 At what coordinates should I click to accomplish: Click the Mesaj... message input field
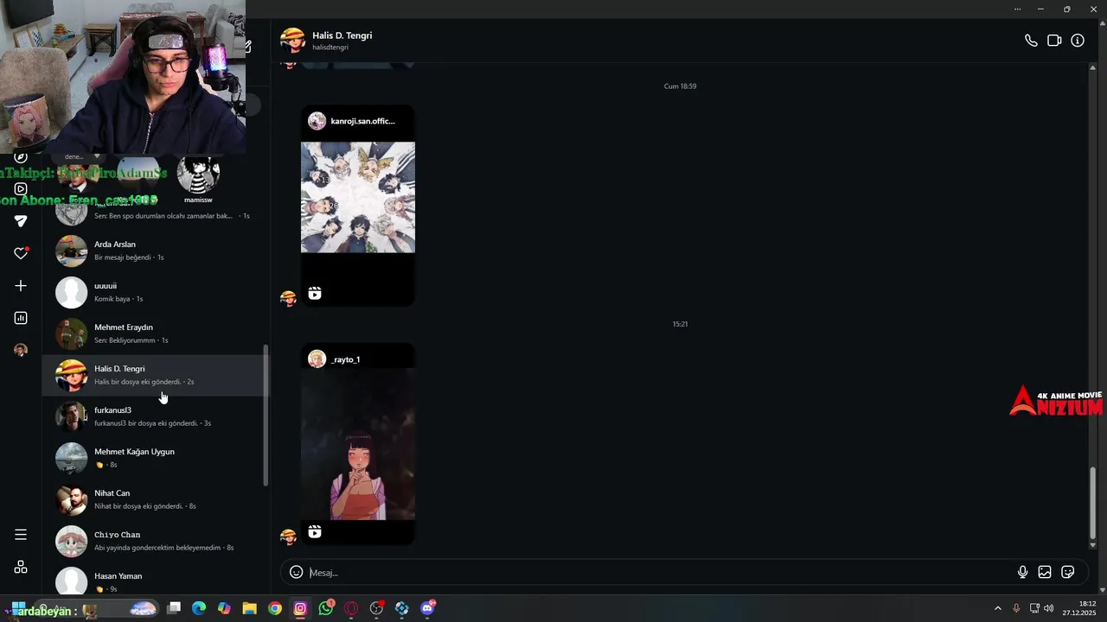coord(662,573)
